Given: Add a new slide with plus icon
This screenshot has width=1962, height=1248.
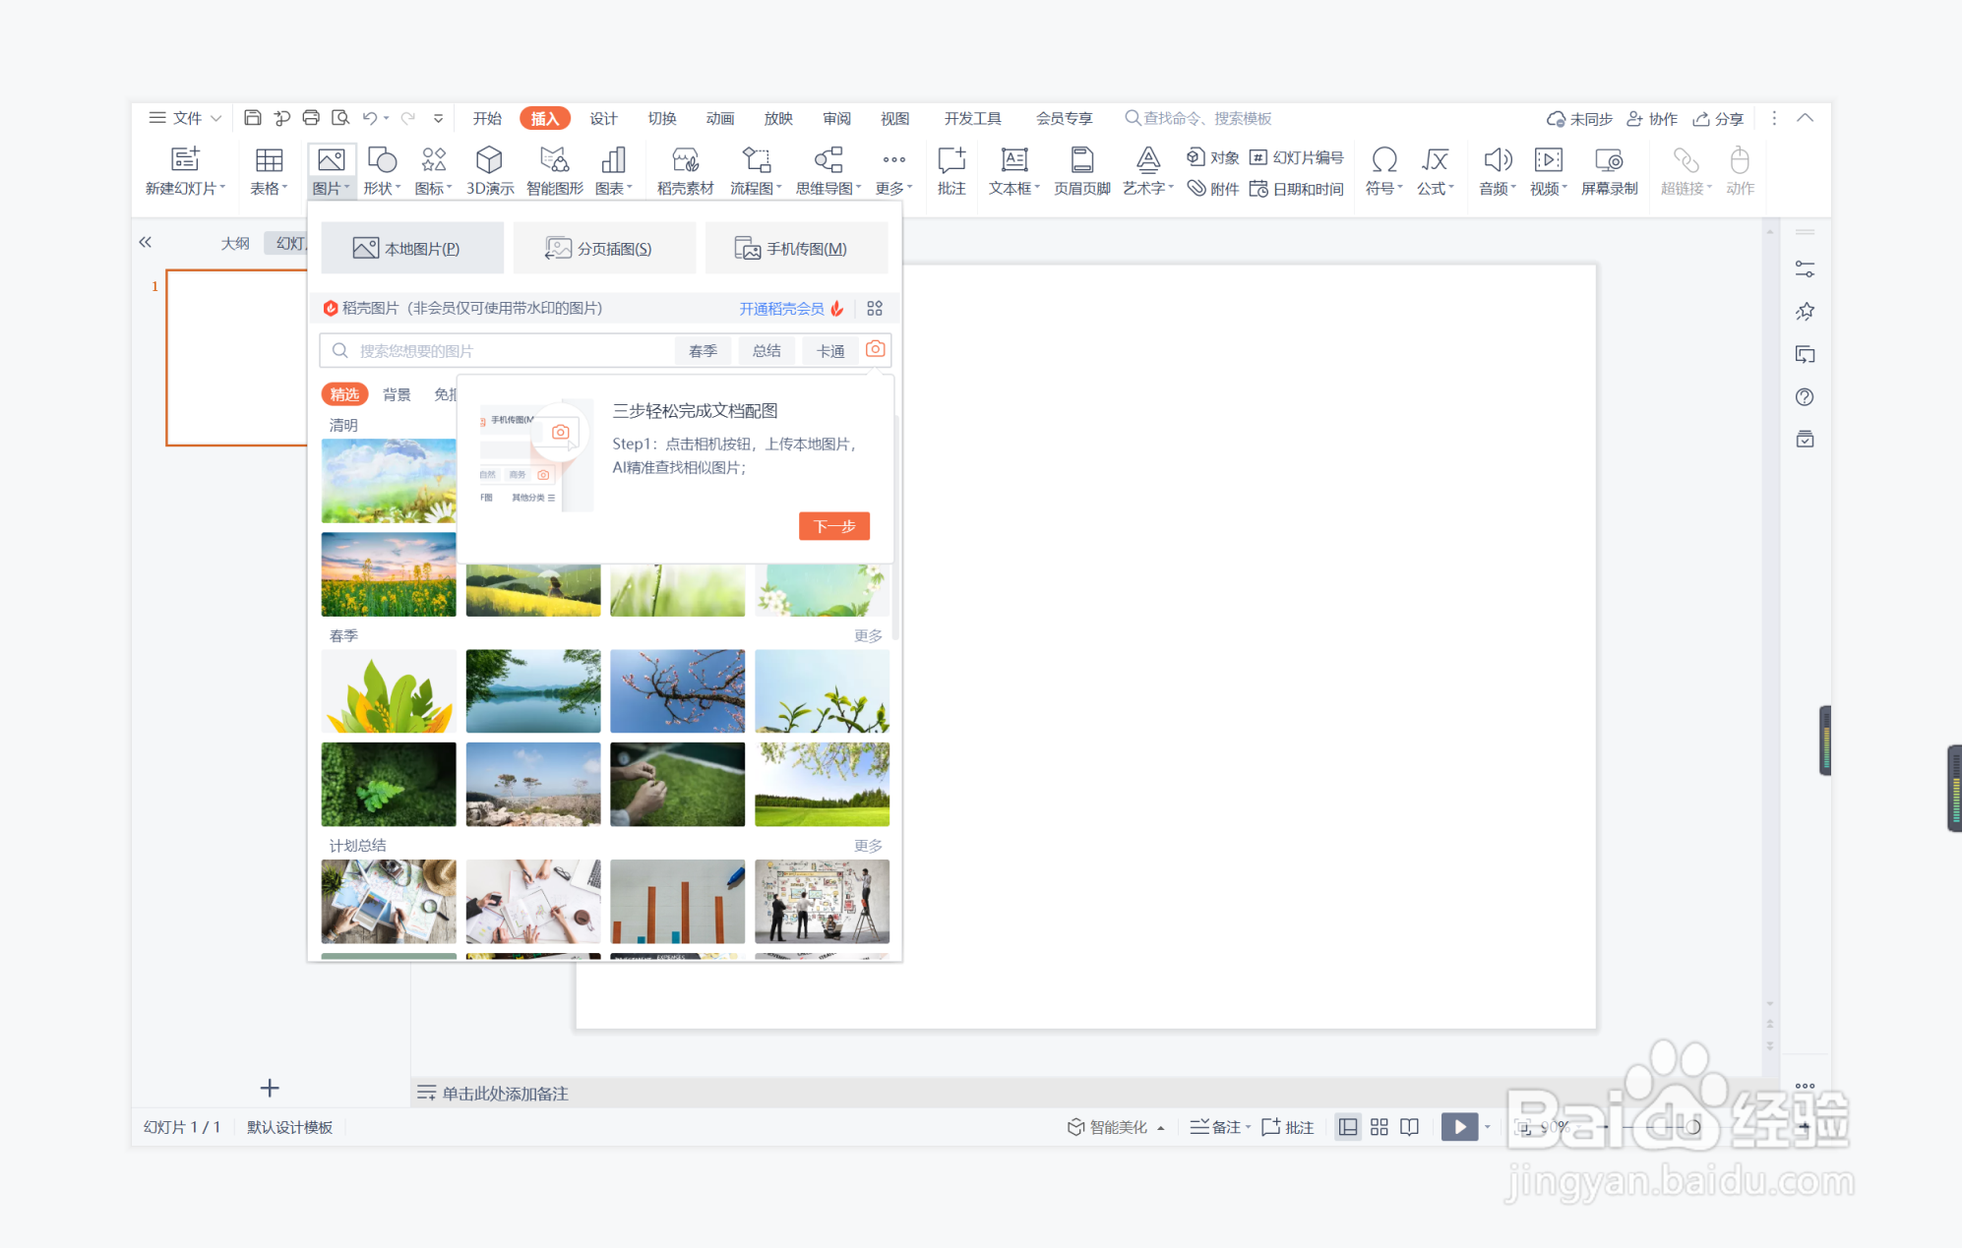Looking at the screenshot, I should (x=270, y=1088).
